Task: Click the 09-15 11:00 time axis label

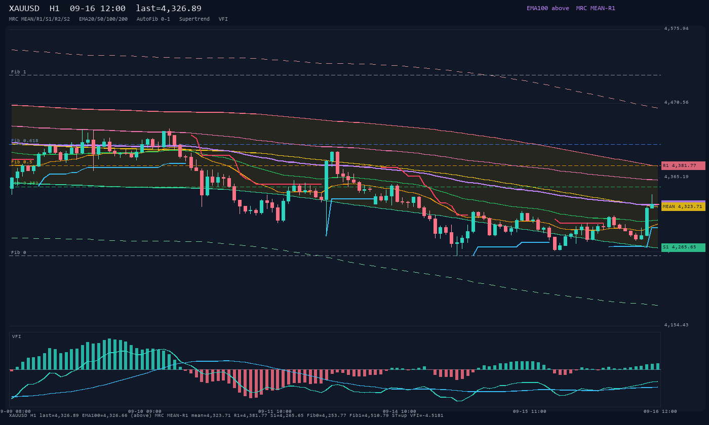Action: click(530, 411)
